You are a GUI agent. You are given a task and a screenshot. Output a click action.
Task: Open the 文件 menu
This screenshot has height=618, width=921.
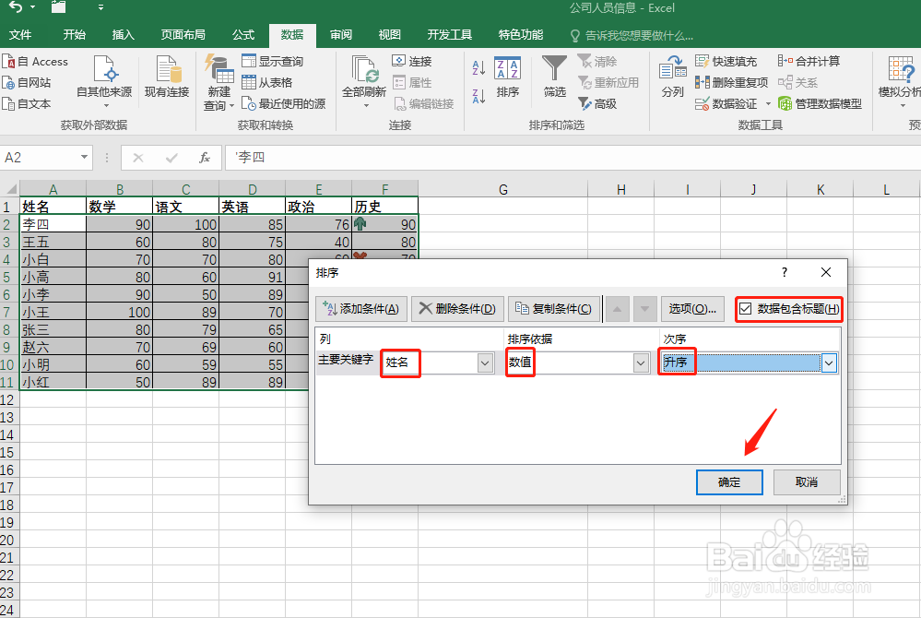point(21,34)
